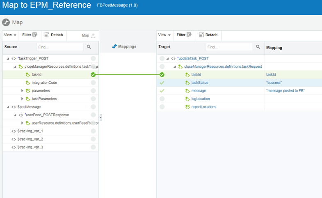
Task: Select $tracking_var_1 source variable
Action: pyautogui.click(x=30, y=131)
